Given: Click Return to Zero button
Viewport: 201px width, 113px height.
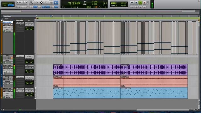Looking at the screenshot, I should 132,7.
